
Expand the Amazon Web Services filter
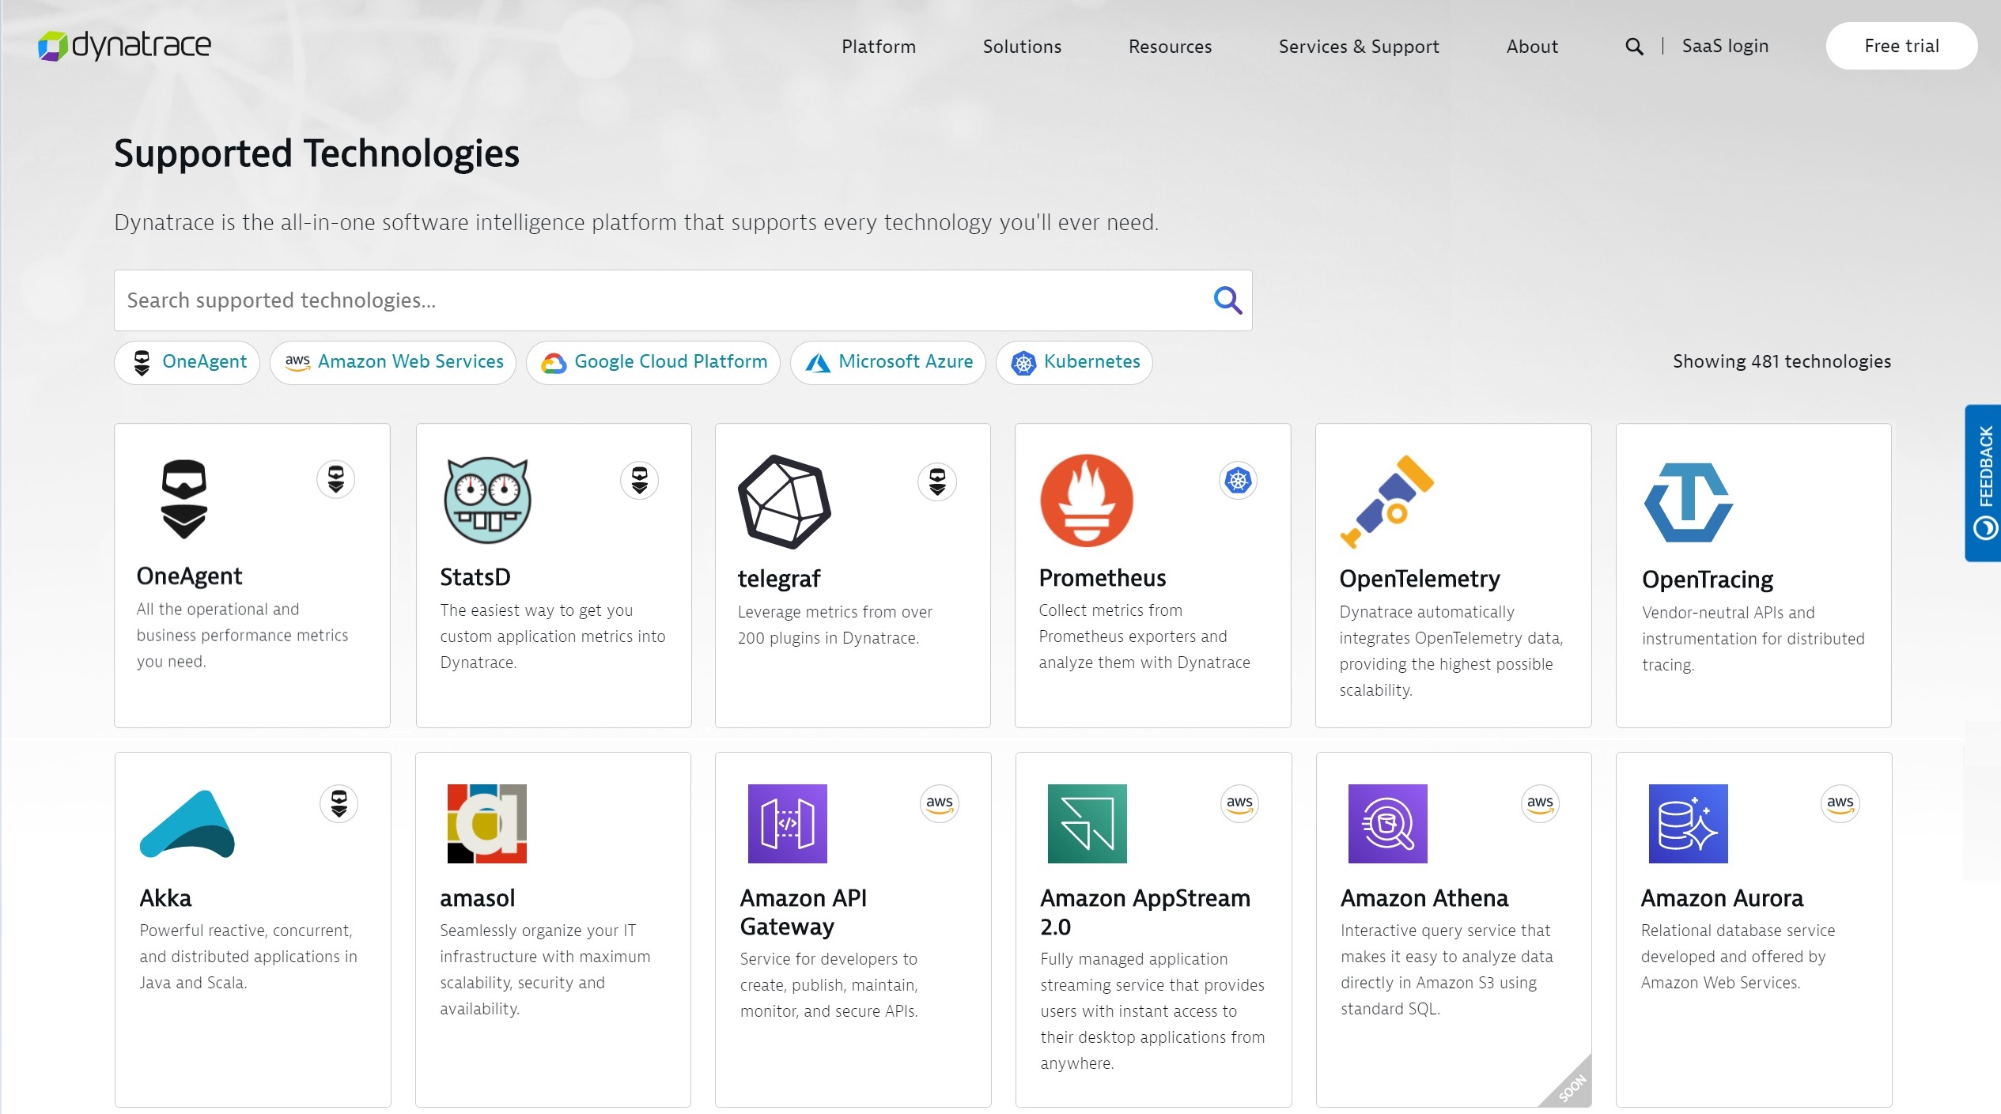394,362
